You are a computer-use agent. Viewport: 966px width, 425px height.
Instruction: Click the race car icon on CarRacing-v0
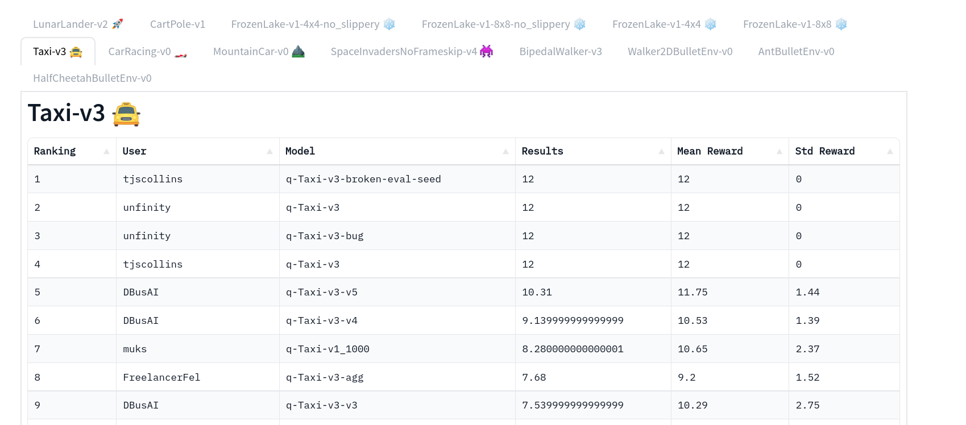(x=181, y=53)
